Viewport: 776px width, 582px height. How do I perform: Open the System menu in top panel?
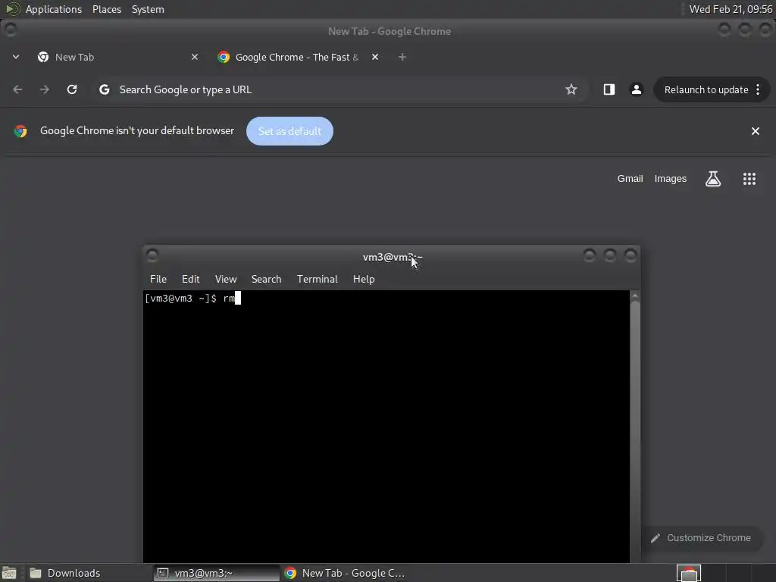pos(148,9)
